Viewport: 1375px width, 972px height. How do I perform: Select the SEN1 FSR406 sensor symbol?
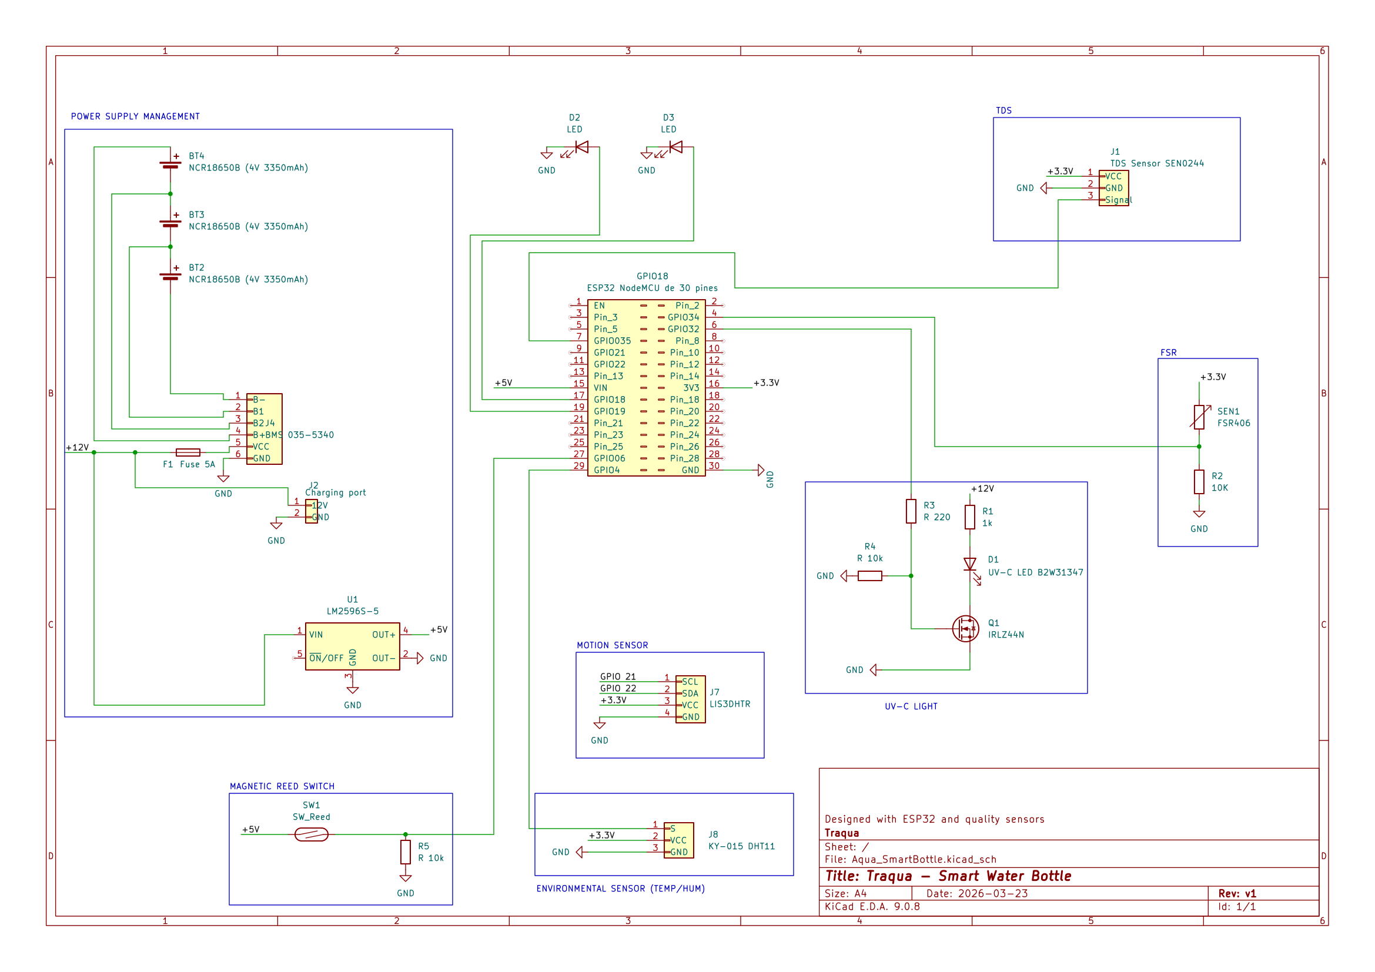coord(1199,417)
